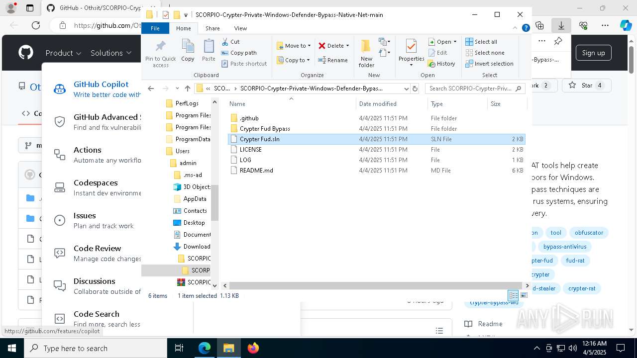Viewport: 637px width, 358px height.
Task: Switch to the Home ribbon tab
Action: [183, 28]
